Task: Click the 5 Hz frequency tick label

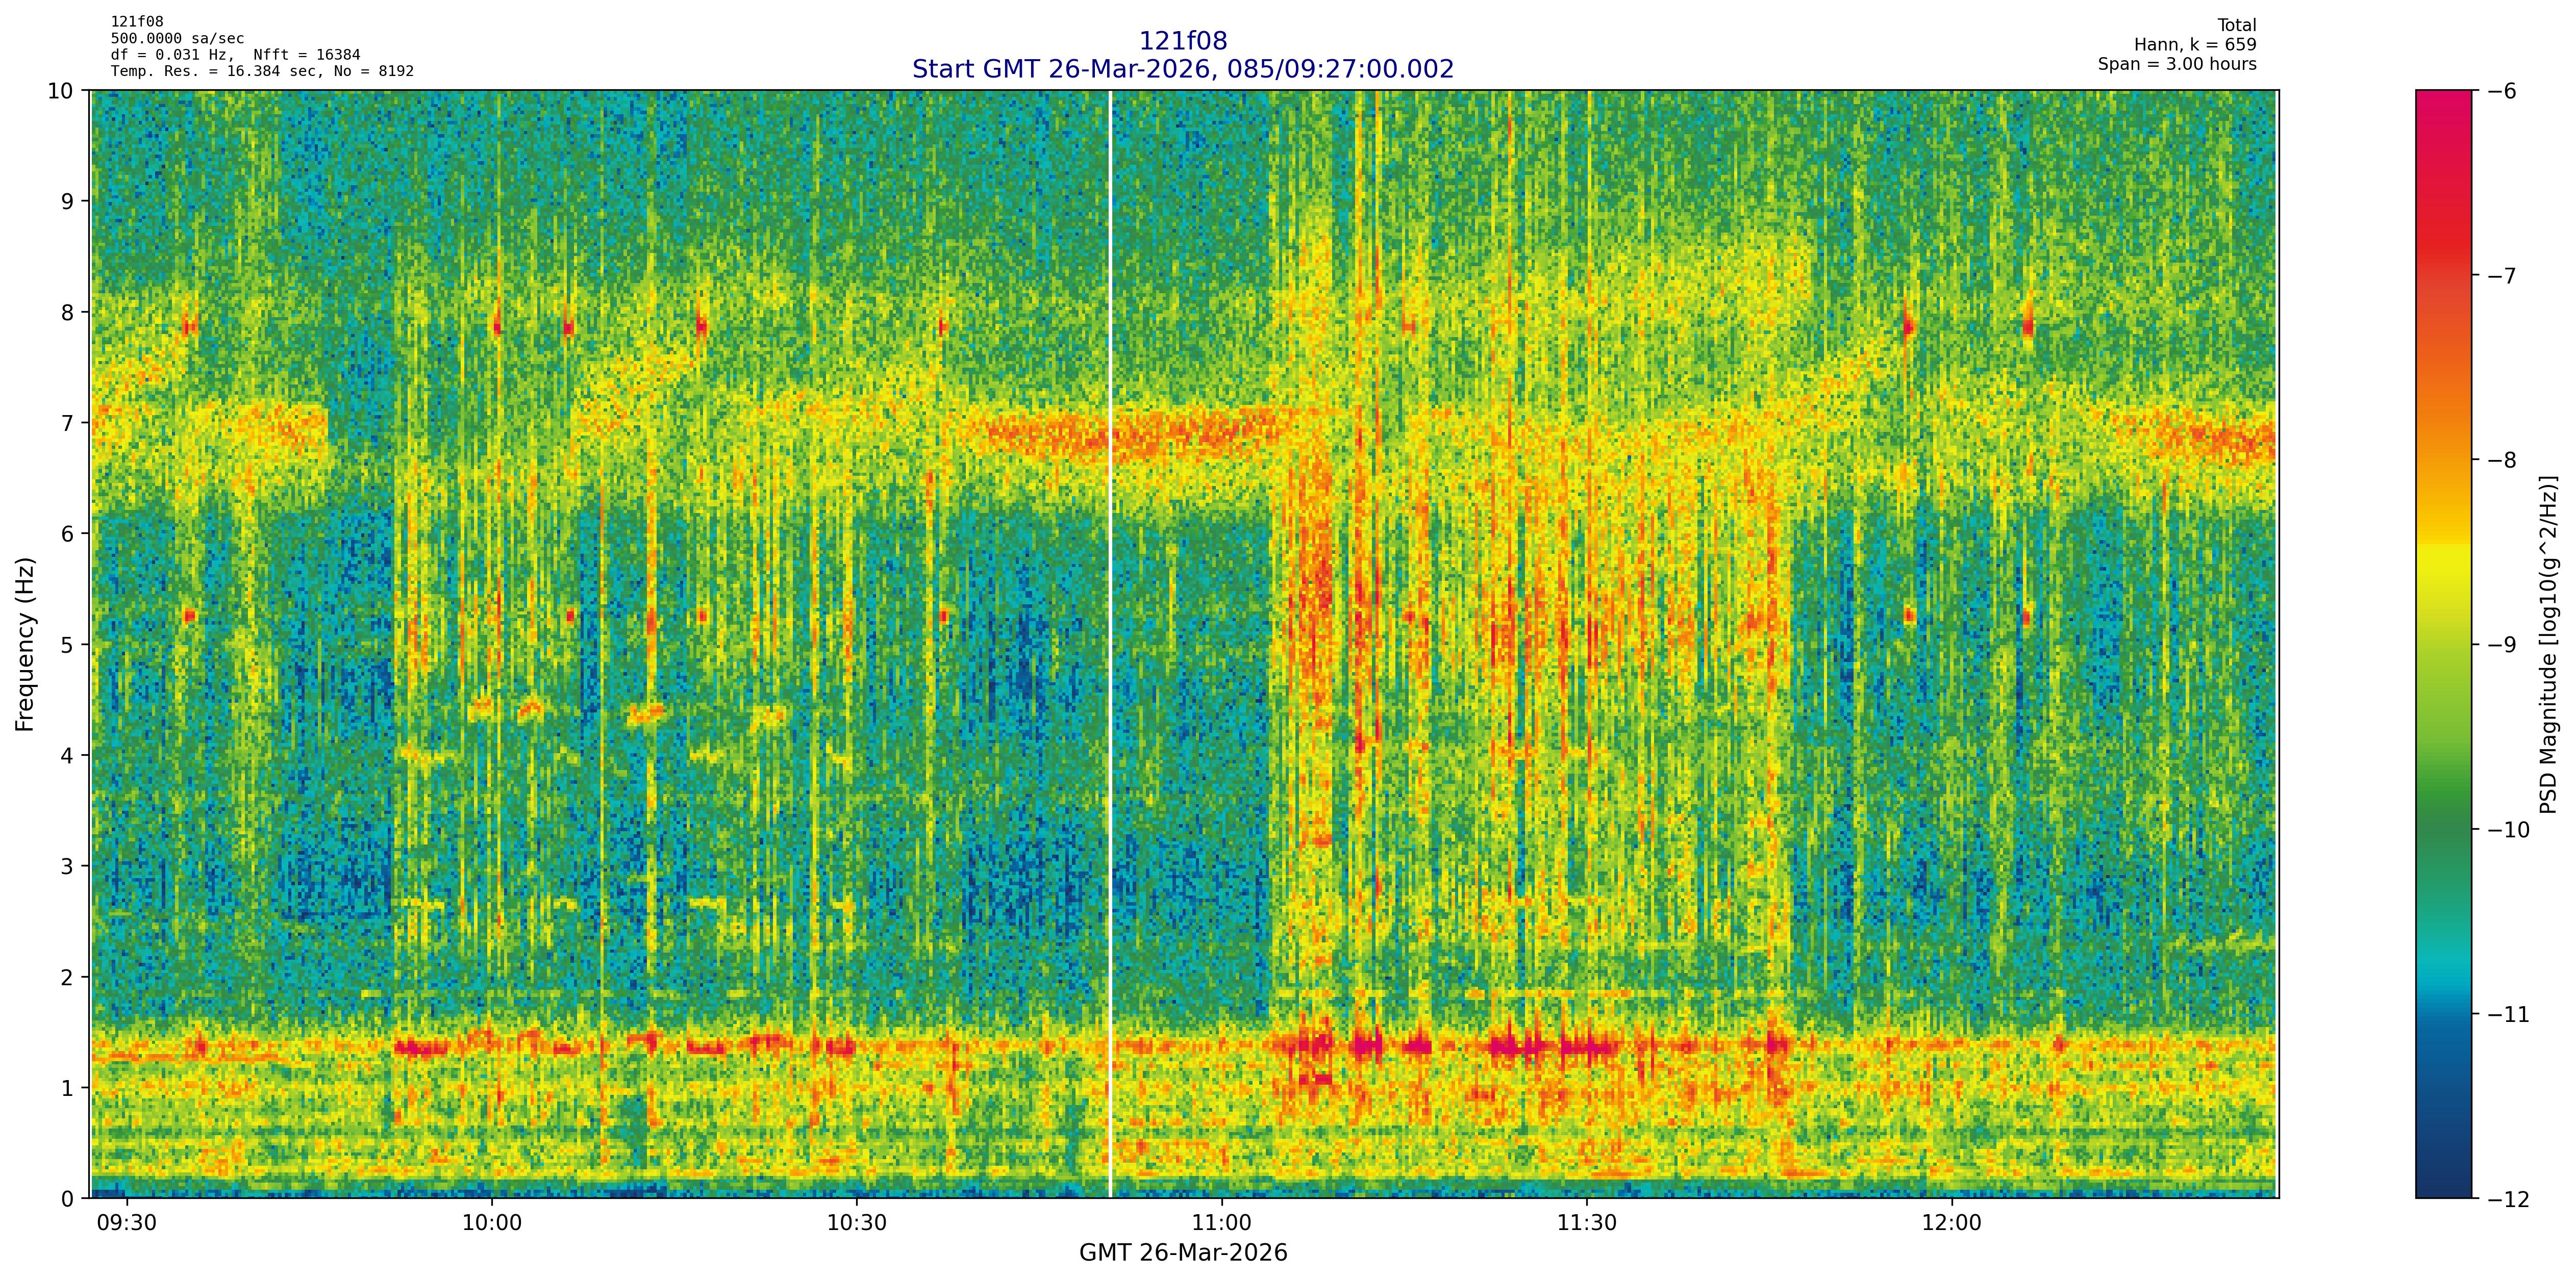Action: point(68,645)
